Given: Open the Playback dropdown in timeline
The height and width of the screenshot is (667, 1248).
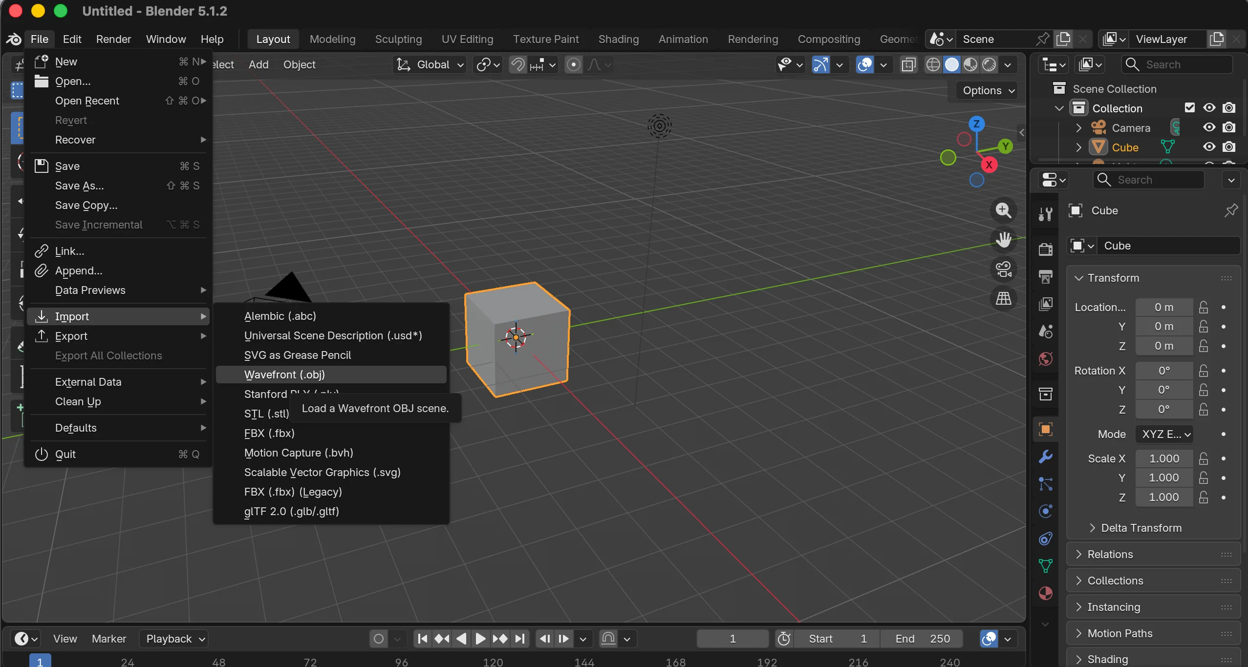Looking at the screenshot, I should coord(174,639).
